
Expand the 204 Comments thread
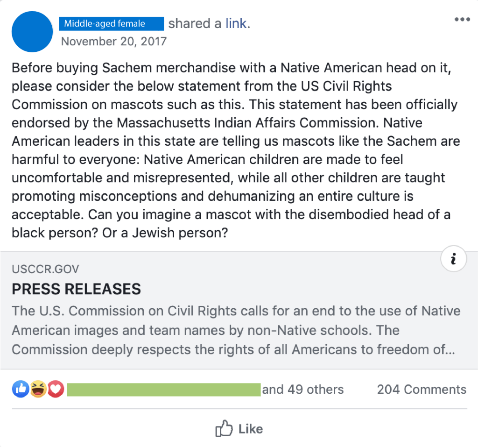[422, 390]
